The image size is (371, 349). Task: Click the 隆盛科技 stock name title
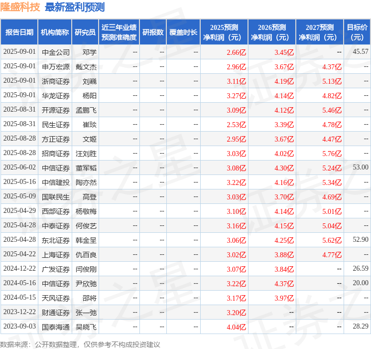click(x=20, y=7)
